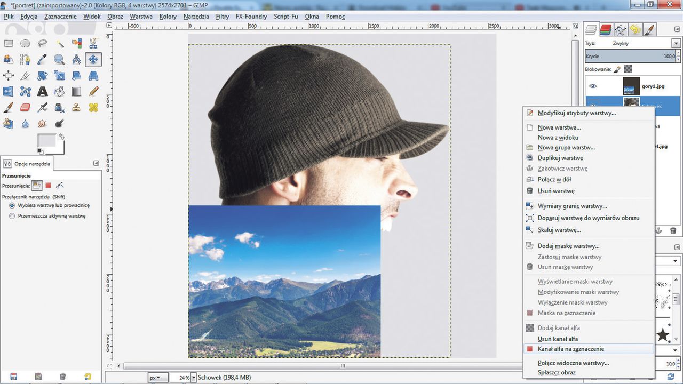Open the FX-Foundry menu
The width and height of the screenshot is (683, 384).
coord(252,17)
